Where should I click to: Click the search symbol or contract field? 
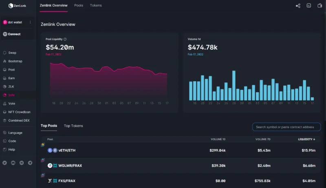point(286,127)
